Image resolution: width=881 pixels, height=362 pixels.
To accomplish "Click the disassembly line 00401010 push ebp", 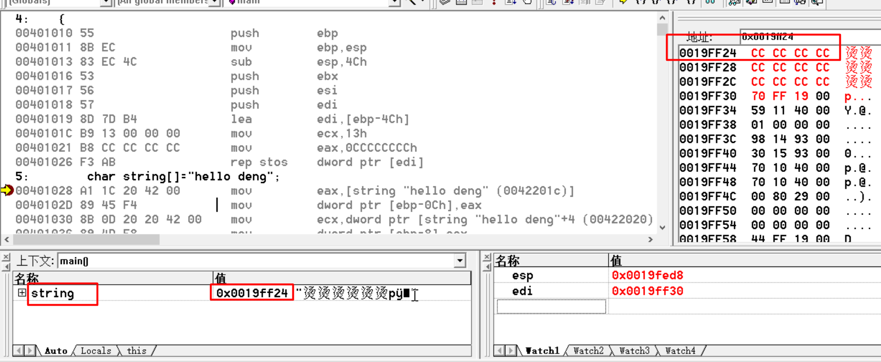I will point(177,33).
